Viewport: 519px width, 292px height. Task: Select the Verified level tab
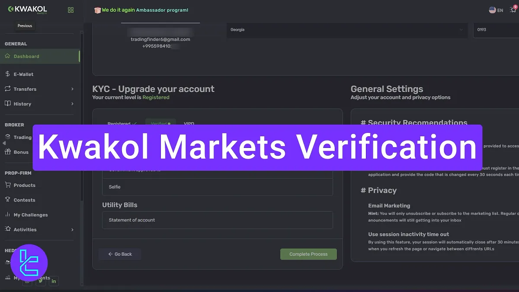[x=160, y=123]
